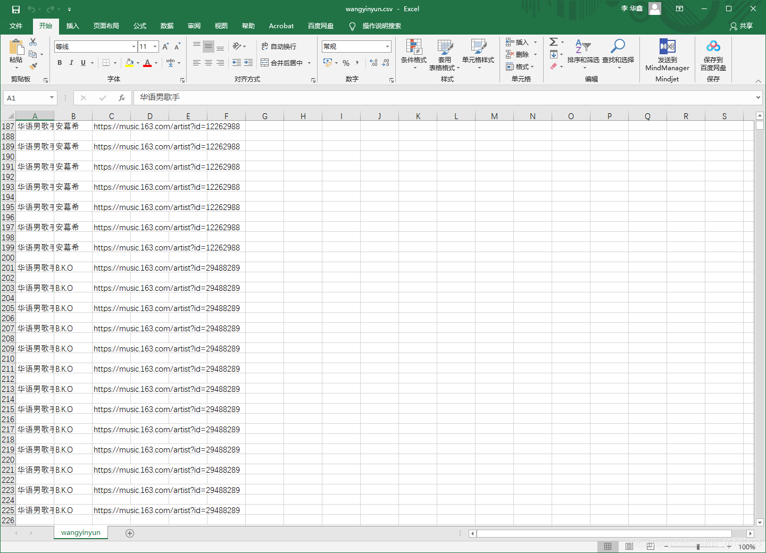Switch to Page Layout view in status bar
This screenshot has width=766, height=553.
pos(629,546)
